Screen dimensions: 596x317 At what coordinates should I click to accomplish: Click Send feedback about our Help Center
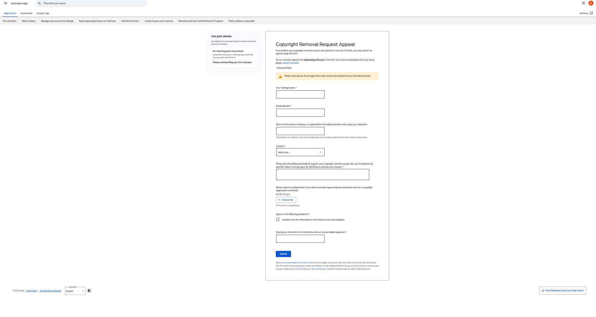[562, 291]
